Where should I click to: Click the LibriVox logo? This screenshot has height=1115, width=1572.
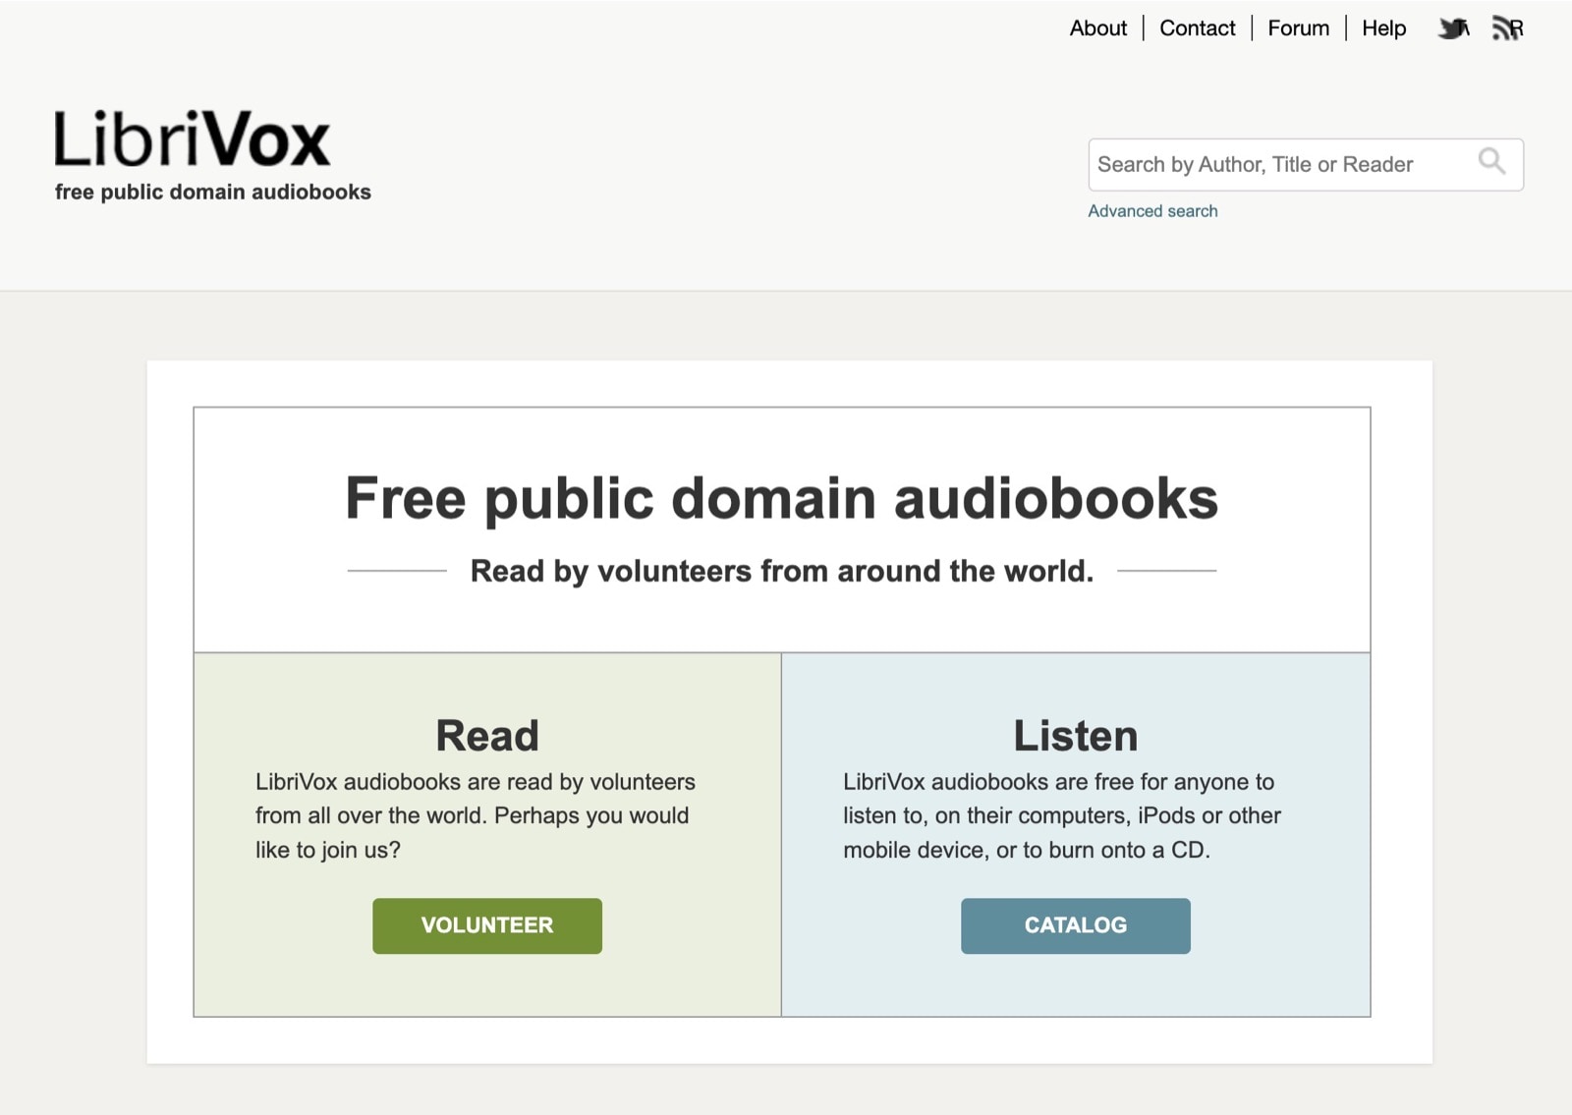pyautogui.click(x=193, y=139)
